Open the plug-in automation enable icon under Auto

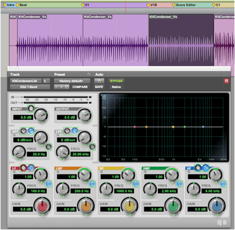point(99,81)
